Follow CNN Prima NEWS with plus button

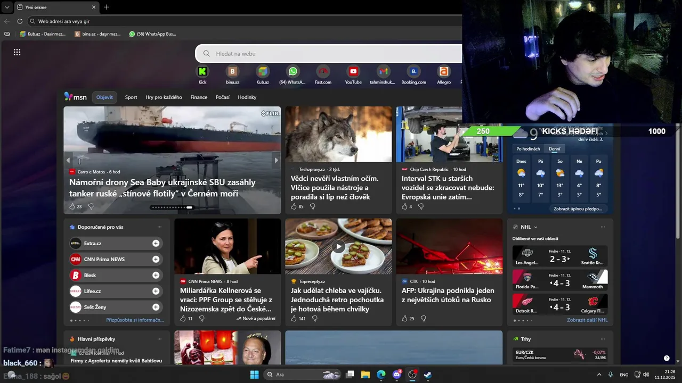click(156, 259)
